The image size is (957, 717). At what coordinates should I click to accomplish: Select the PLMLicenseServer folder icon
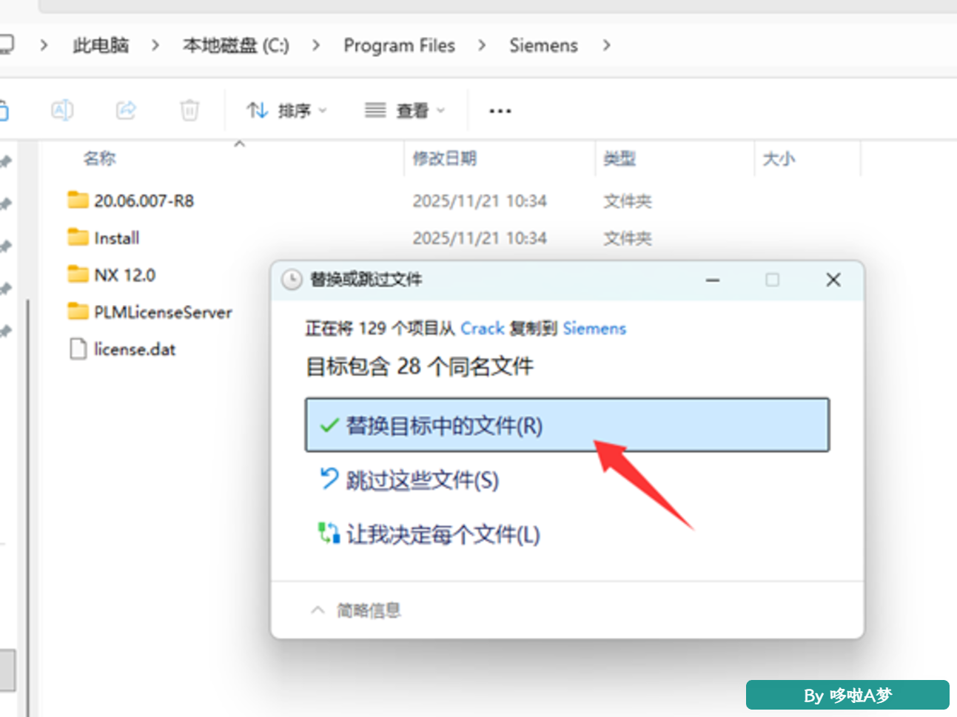(78, 311)
